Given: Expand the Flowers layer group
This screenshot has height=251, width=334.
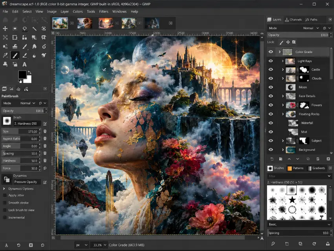Looking at the screenshot, I should [283, 105].
